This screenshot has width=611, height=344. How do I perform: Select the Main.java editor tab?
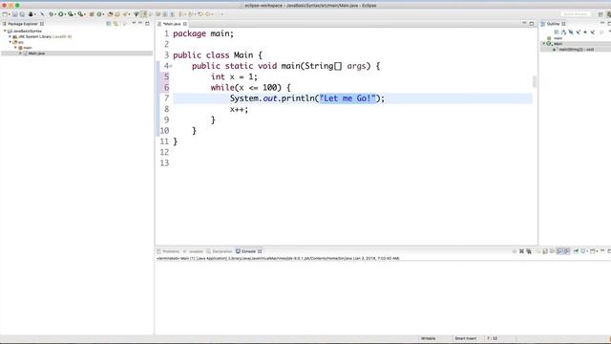[x=172, y=24]
